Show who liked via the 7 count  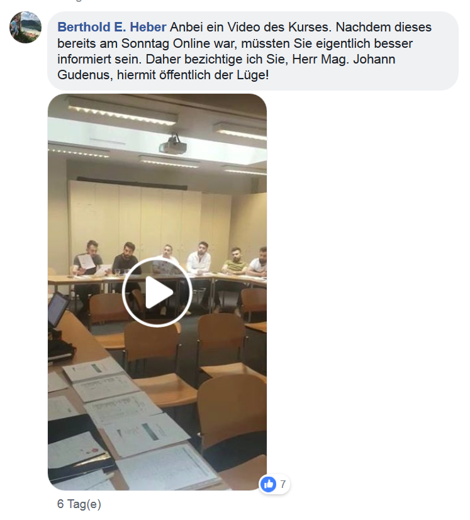pyautogui.click(x=283, y=484)
